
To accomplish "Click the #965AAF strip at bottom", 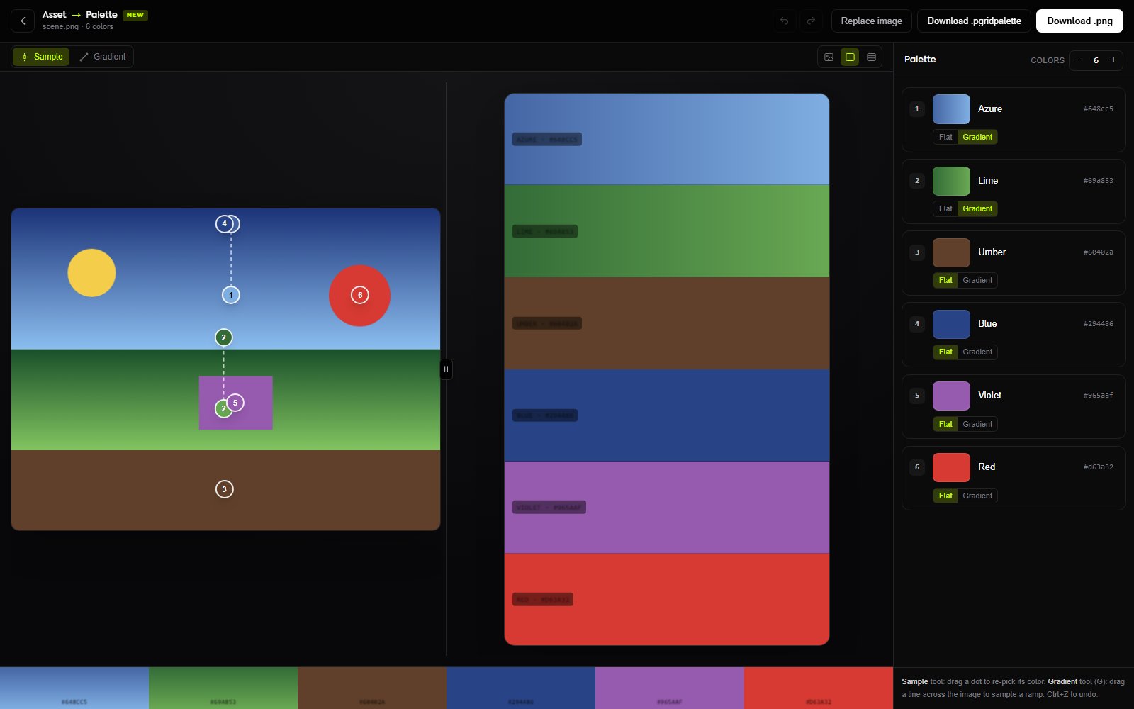I will click(670, 688).
